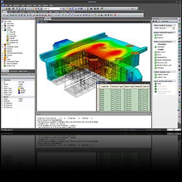Click the first icon in task panel header

point(154,21)
